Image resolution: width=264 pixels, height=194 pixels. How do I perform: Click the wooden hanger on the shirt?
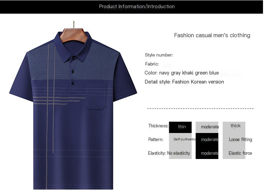74,34
